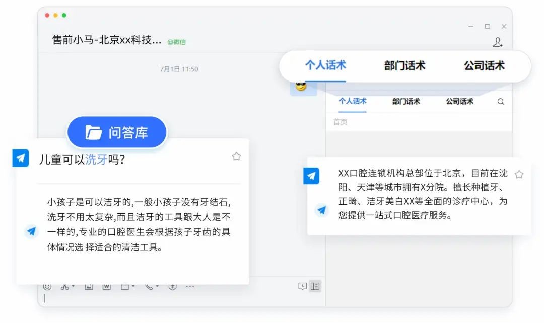Send an image via picture icon
The height and width of the screenshot is (323, 544).
[89, 287]
